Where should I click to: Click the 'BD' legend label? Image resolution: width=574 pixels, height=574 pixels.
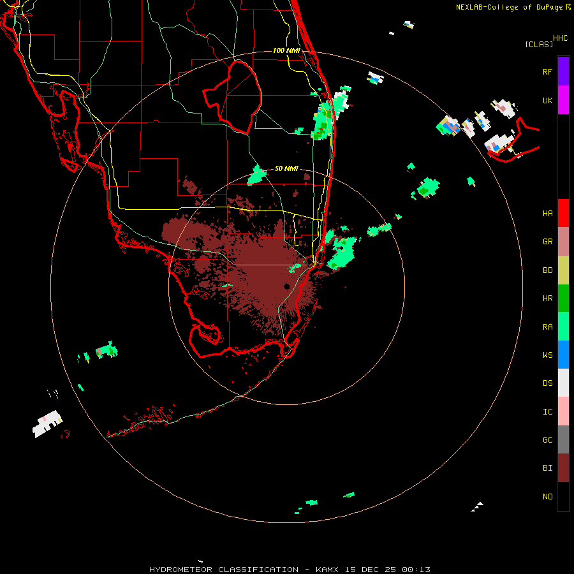[547, 270]
